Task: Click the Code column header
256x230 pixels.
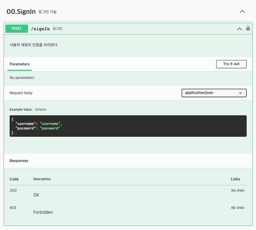Action: (x=14, y=179)
